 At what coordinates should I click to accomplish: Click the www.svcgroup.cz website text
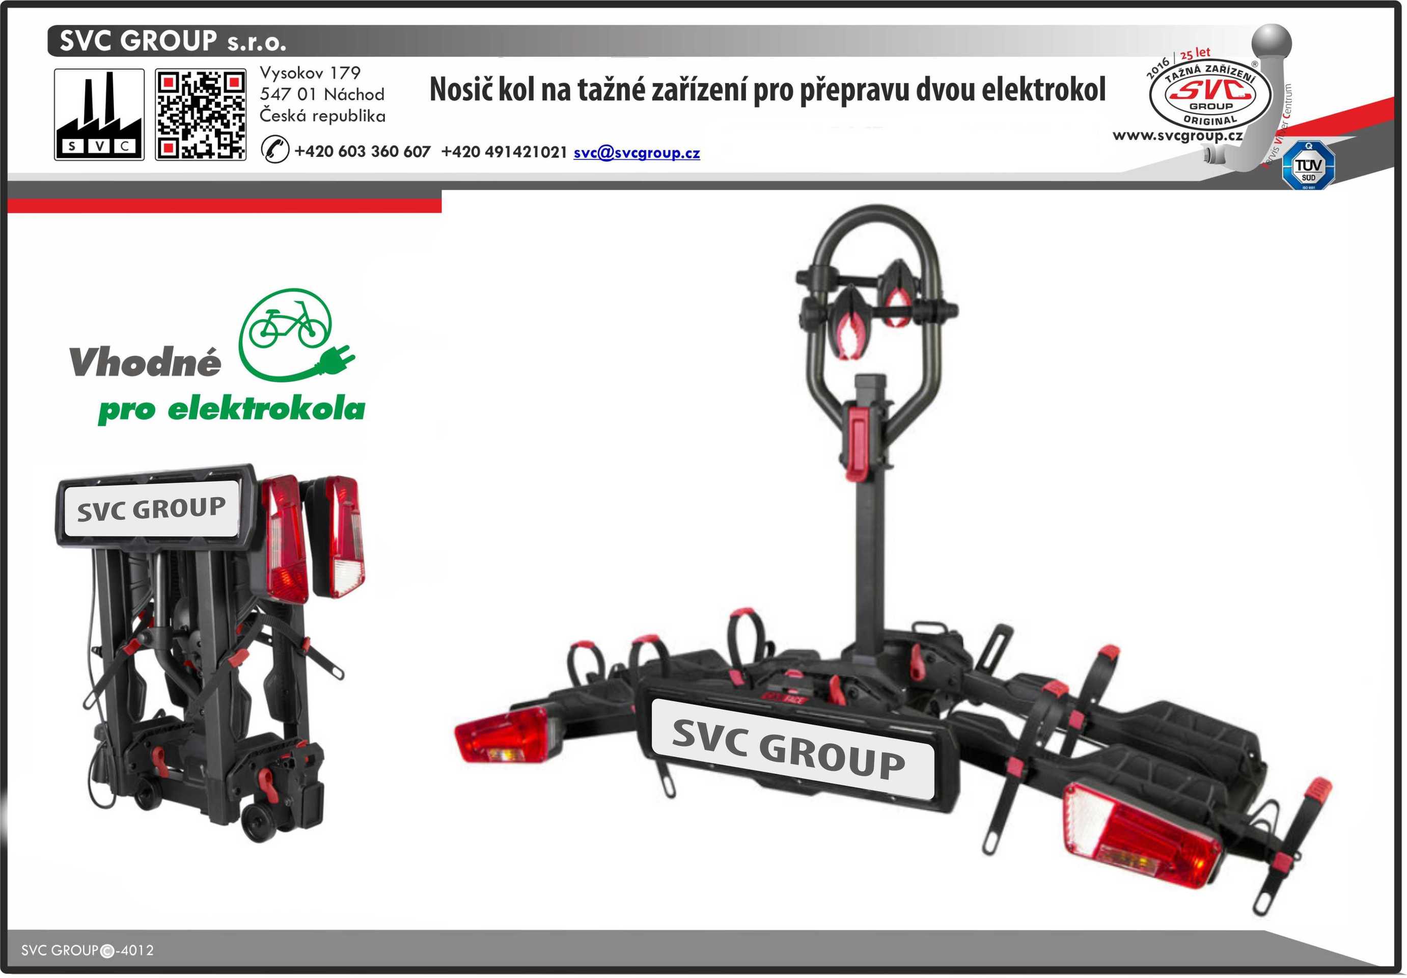(1177, 135)
